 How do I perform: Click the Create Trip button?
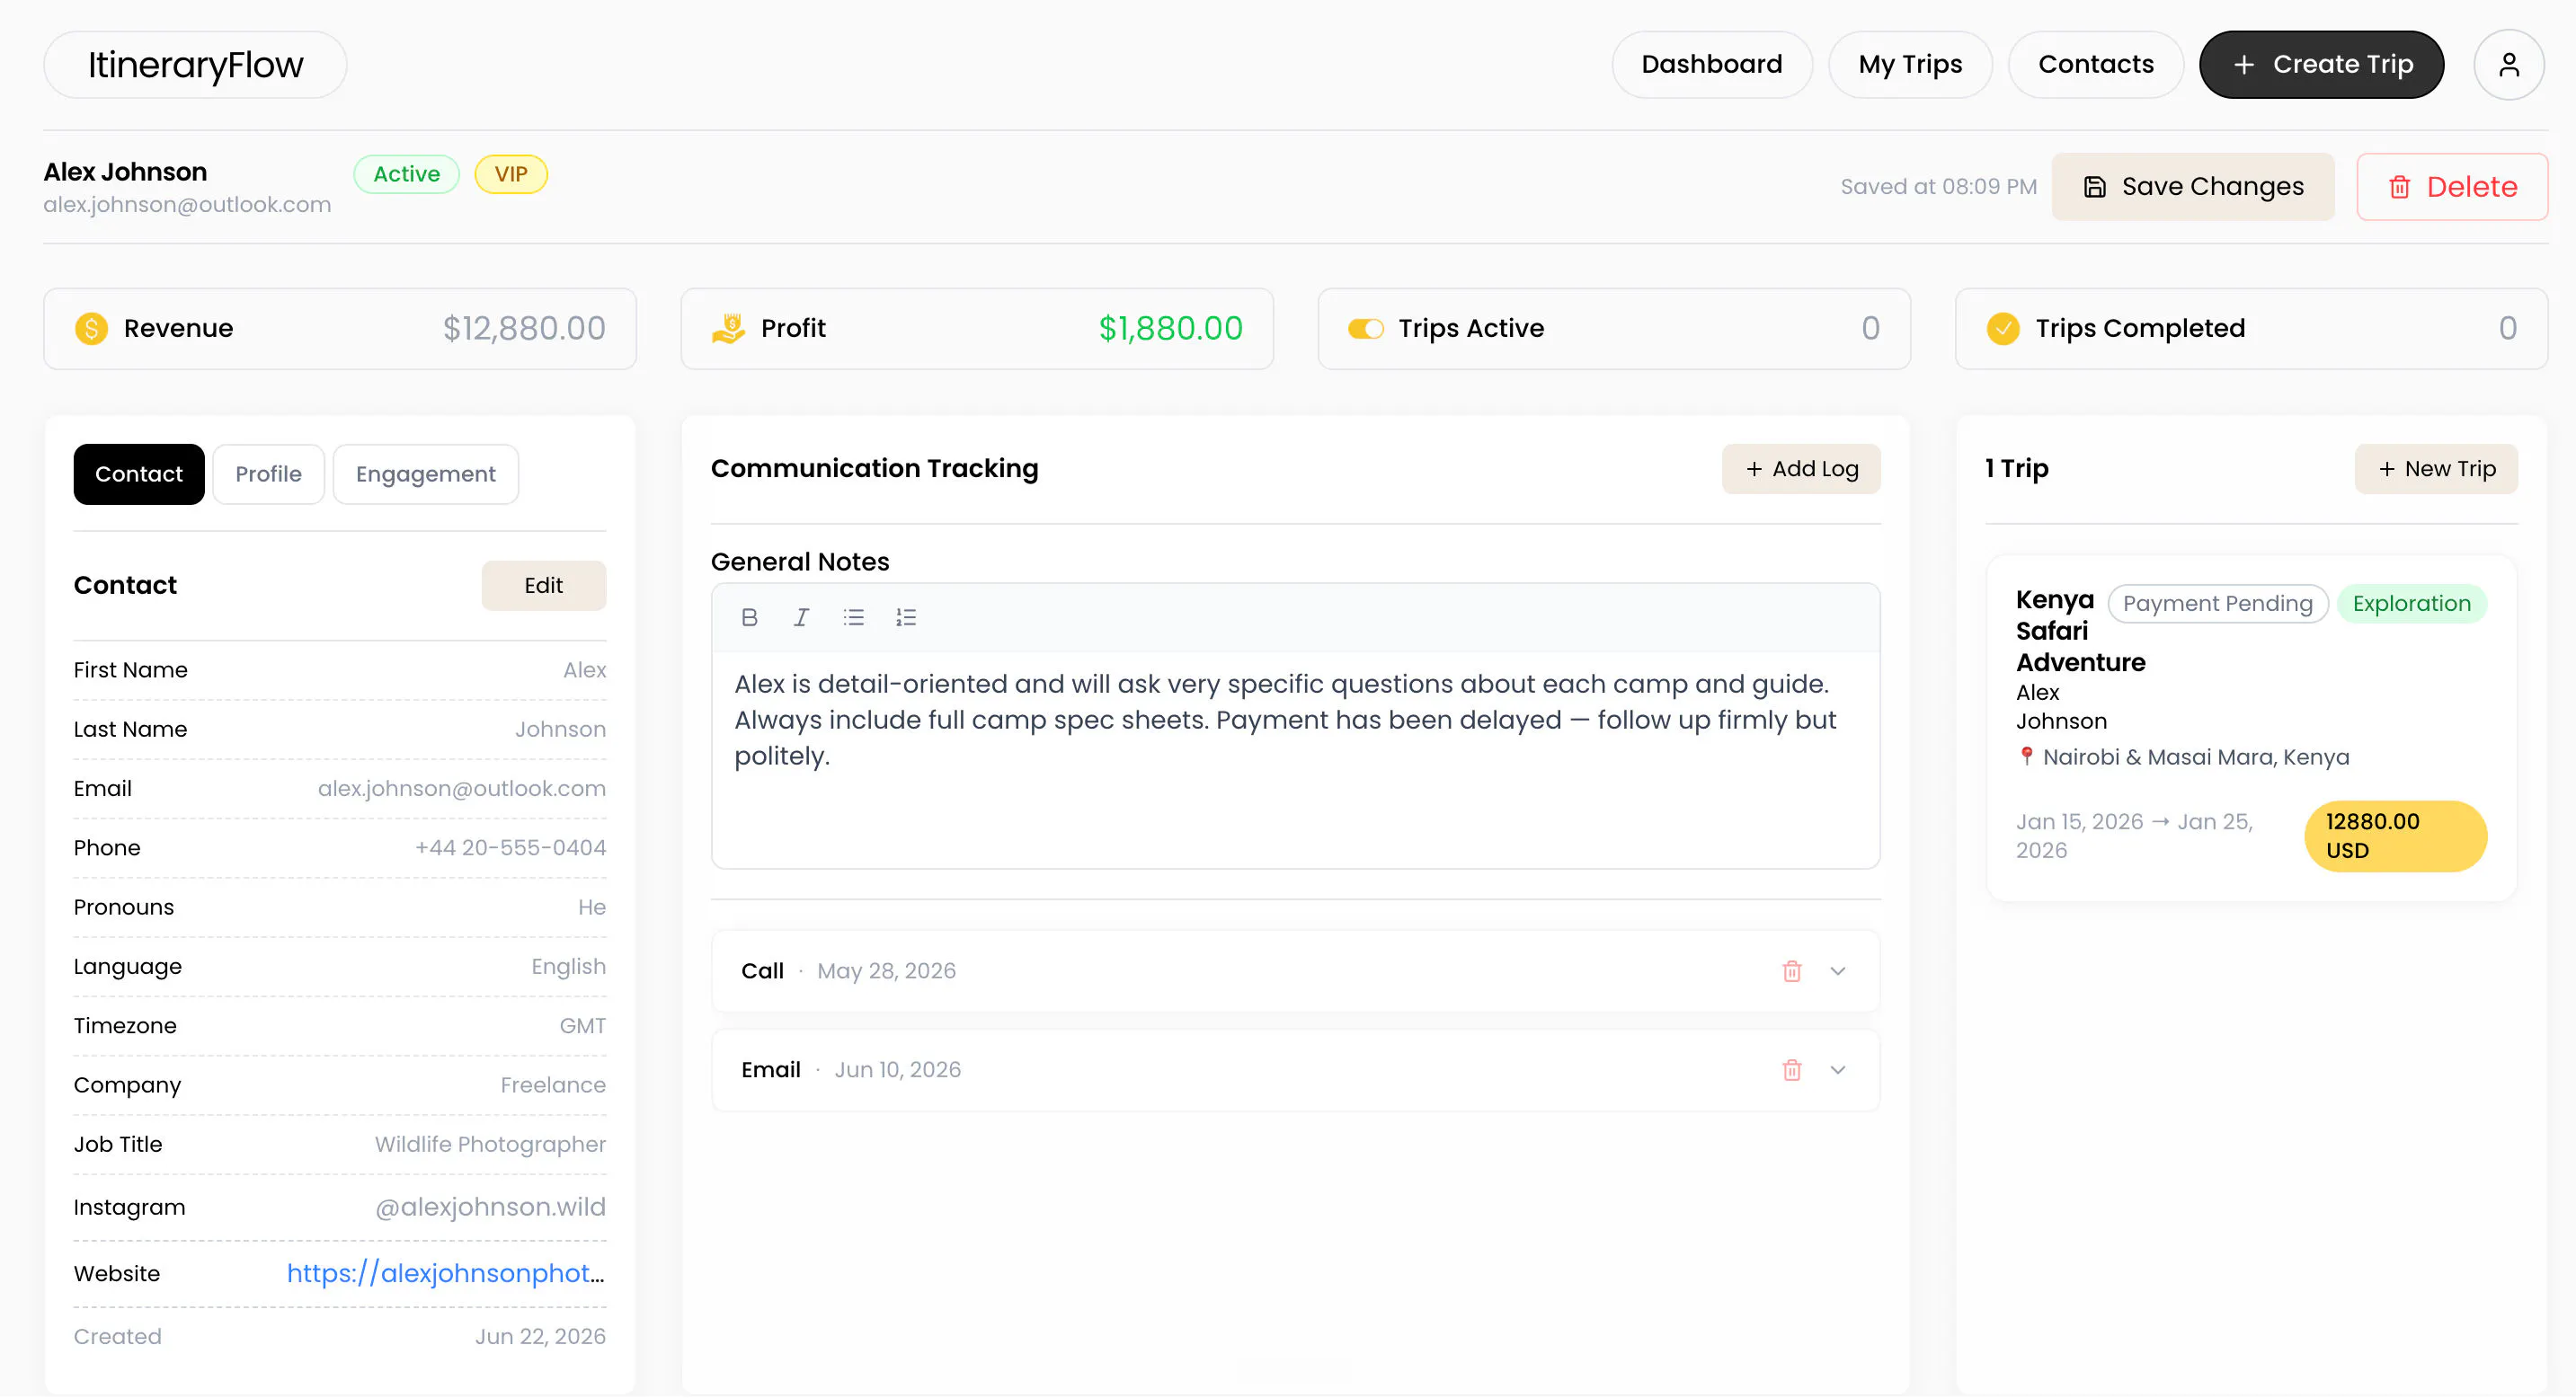2321,65
